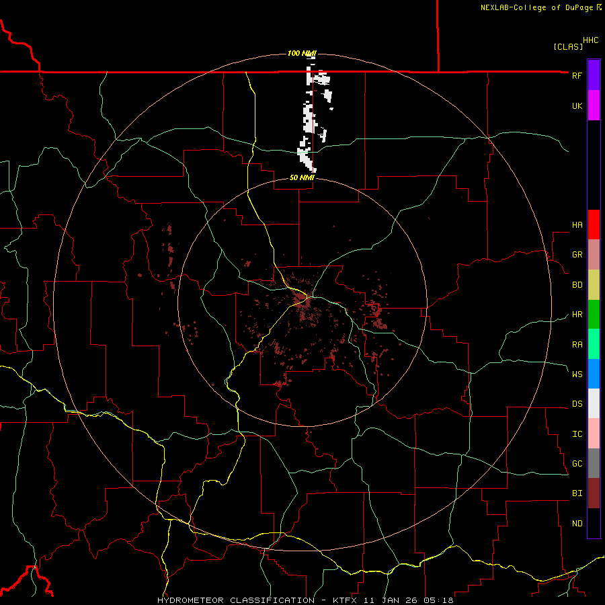The height and width of the screenshot is (605, 605).
Task: Click the HR green legend swatch
Action: (594, 315)
